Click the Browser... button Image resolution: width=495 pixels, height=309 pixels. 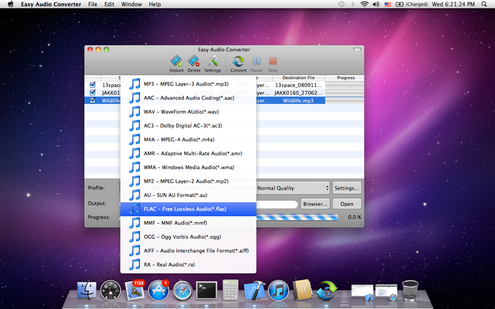tap(315, 204)
